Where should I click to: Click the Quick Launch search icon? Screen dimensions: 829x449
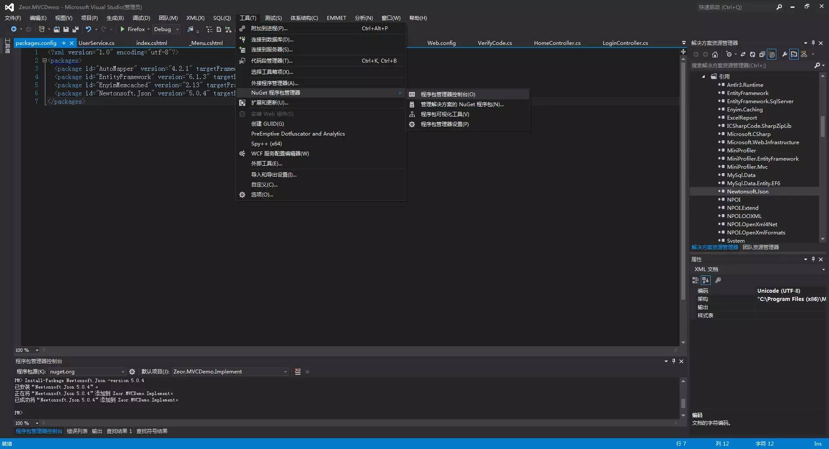coord(779,7)
